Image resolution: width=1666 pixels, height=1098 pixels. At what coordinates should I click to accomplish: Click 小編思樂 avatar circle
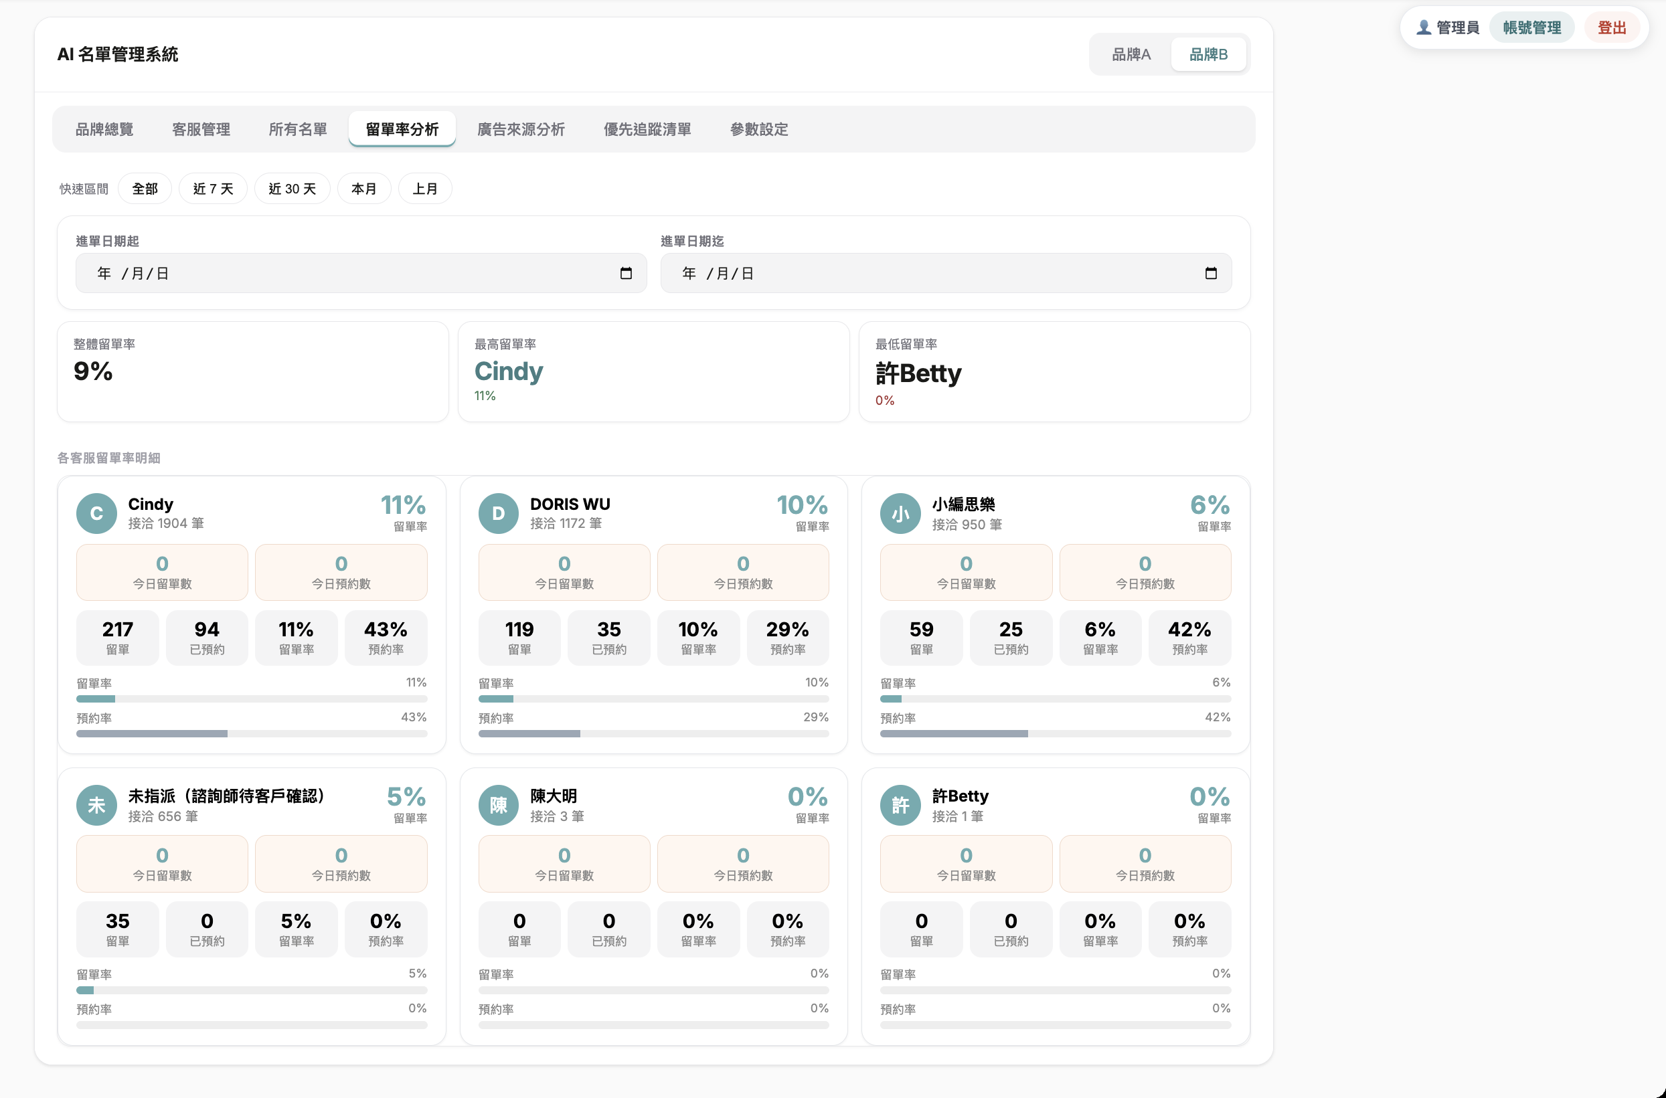point(900,513)
